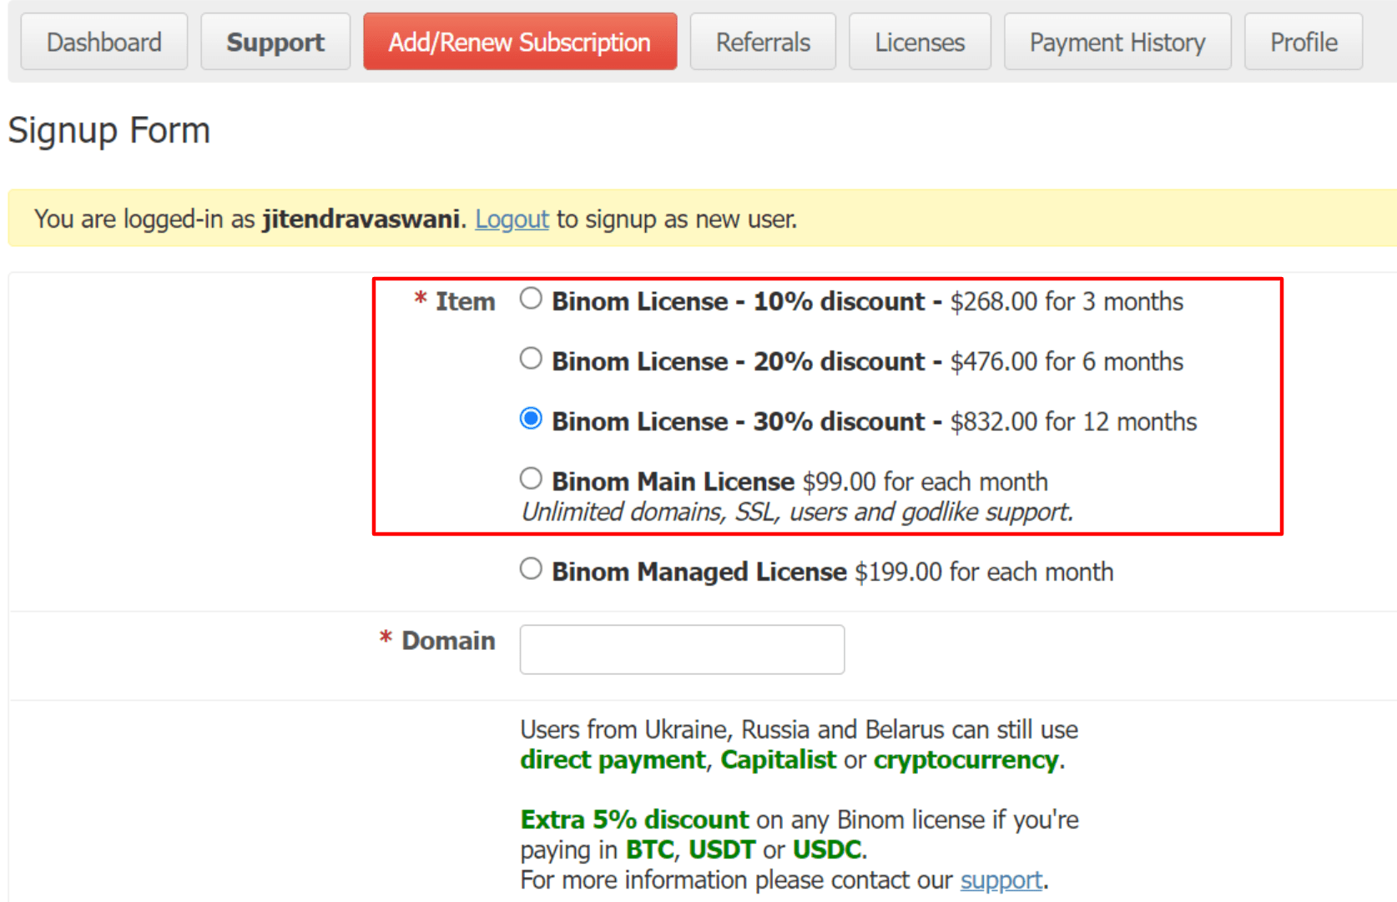1397x902 pixels.
Task: Click inside the Domain input field
Action: click(681, 649)
